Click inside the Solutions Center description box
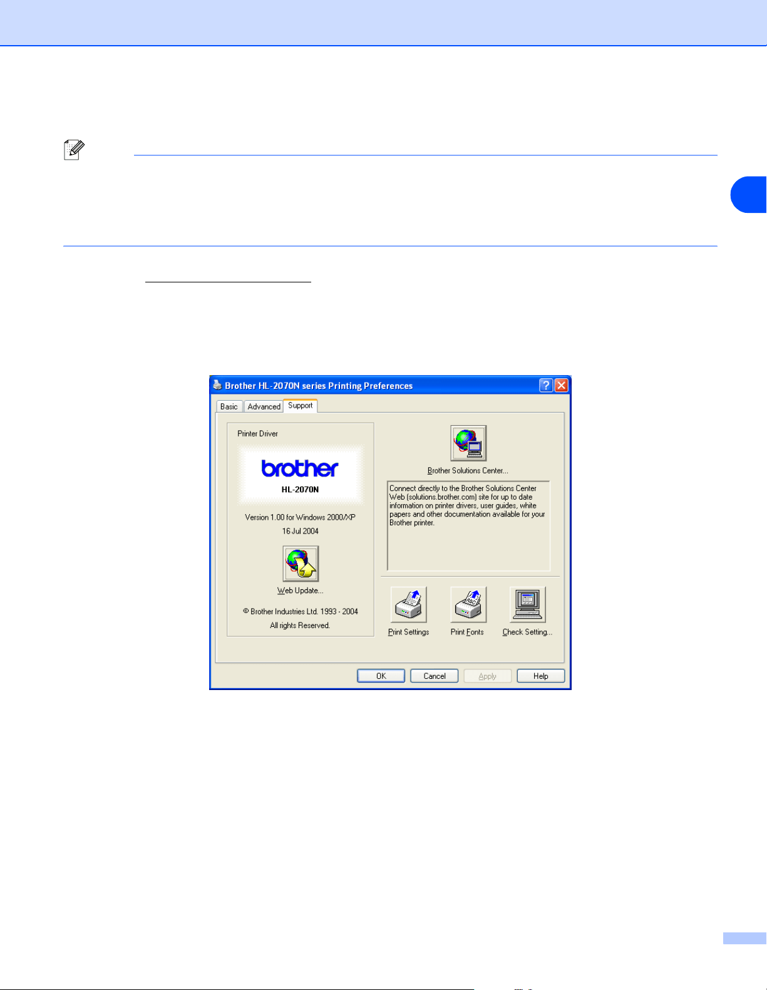The height and width of the screenshot is (990, 767). pyautogui.click(x=468, y=526)
